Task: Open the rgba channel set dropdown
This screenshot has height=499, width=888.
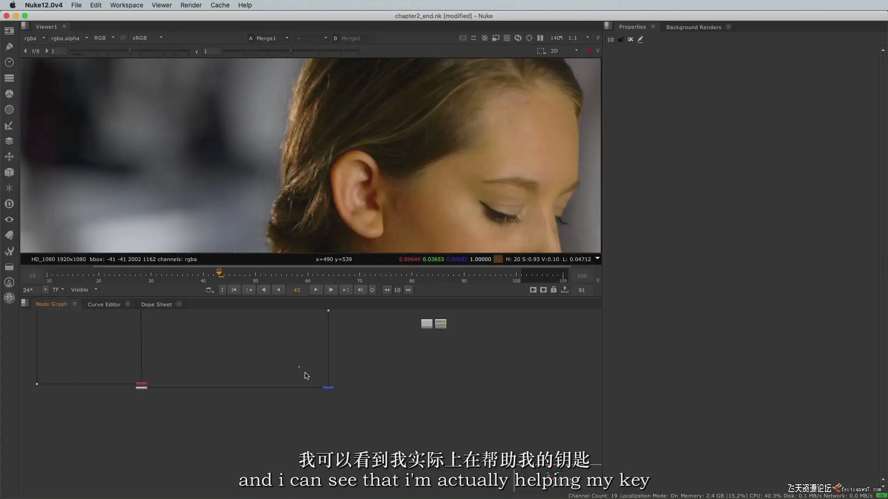Action: pyautogui.click(x=35, y=38)
